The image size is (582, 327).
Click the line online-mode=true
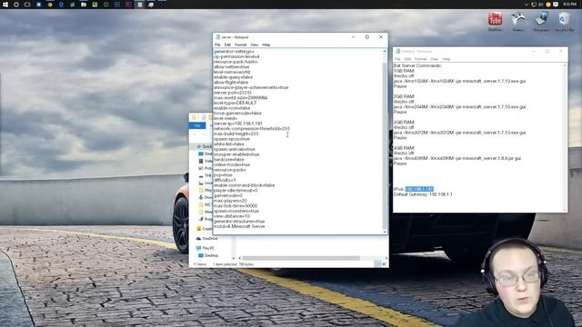(232, 164)
